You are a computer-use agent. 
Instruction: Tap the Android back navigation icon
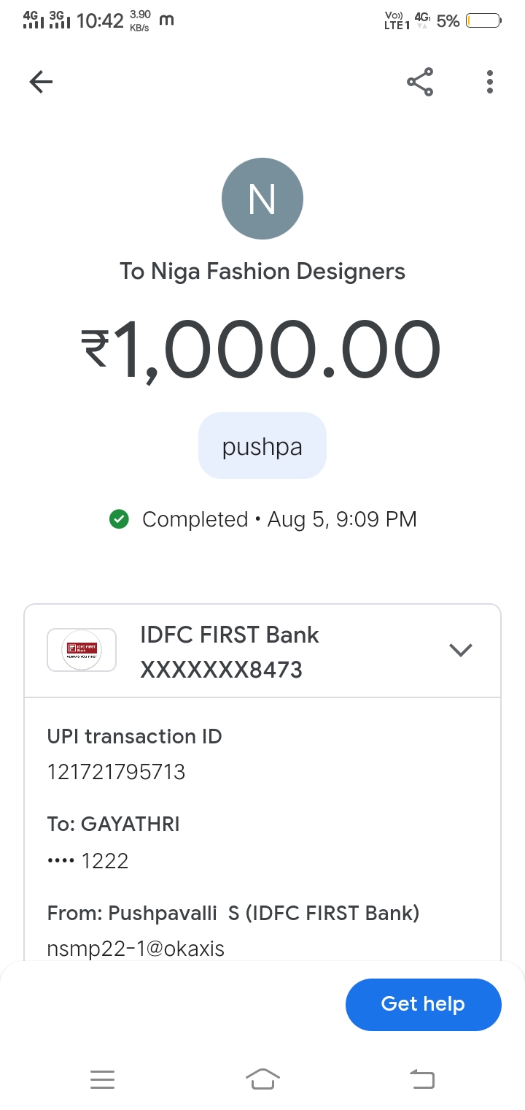[422, 1079]
